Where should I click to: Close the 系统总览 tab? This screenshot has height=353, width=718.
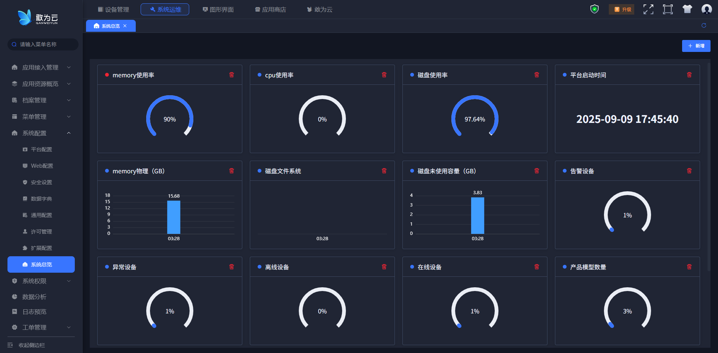[x=125, y=26]
